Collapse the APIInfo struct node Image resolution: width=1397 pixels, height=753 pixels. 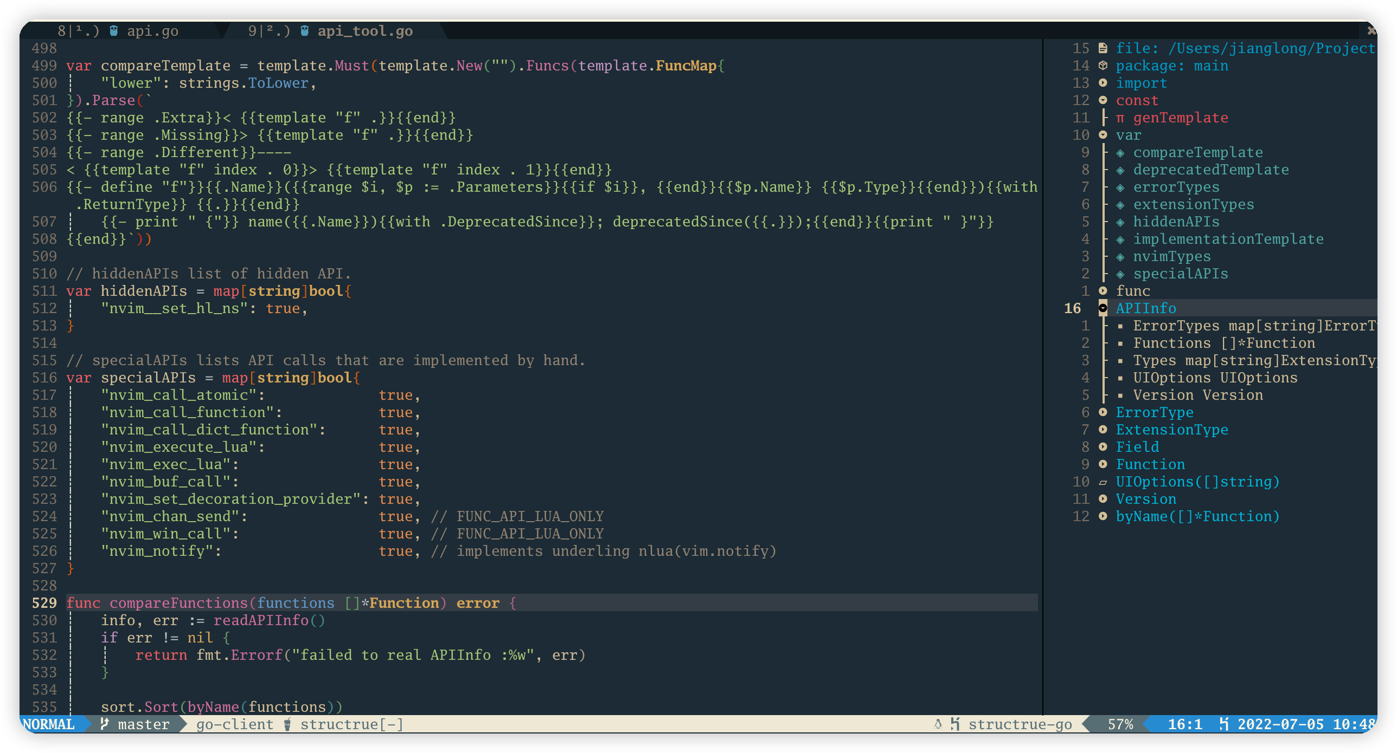click(x=1103, y=308)
